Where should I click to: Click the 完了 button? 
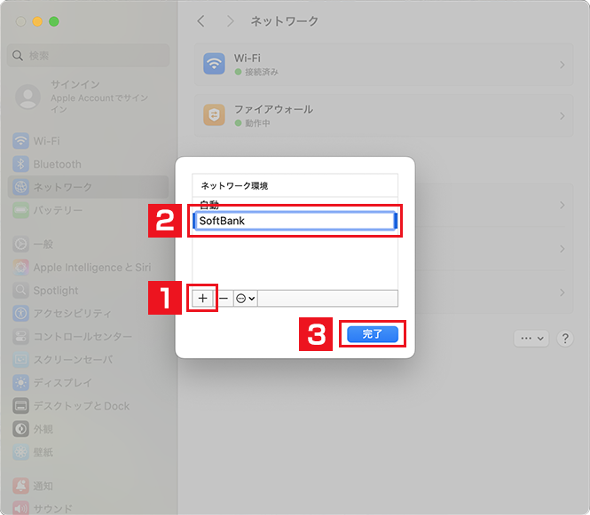click(372, 334)
